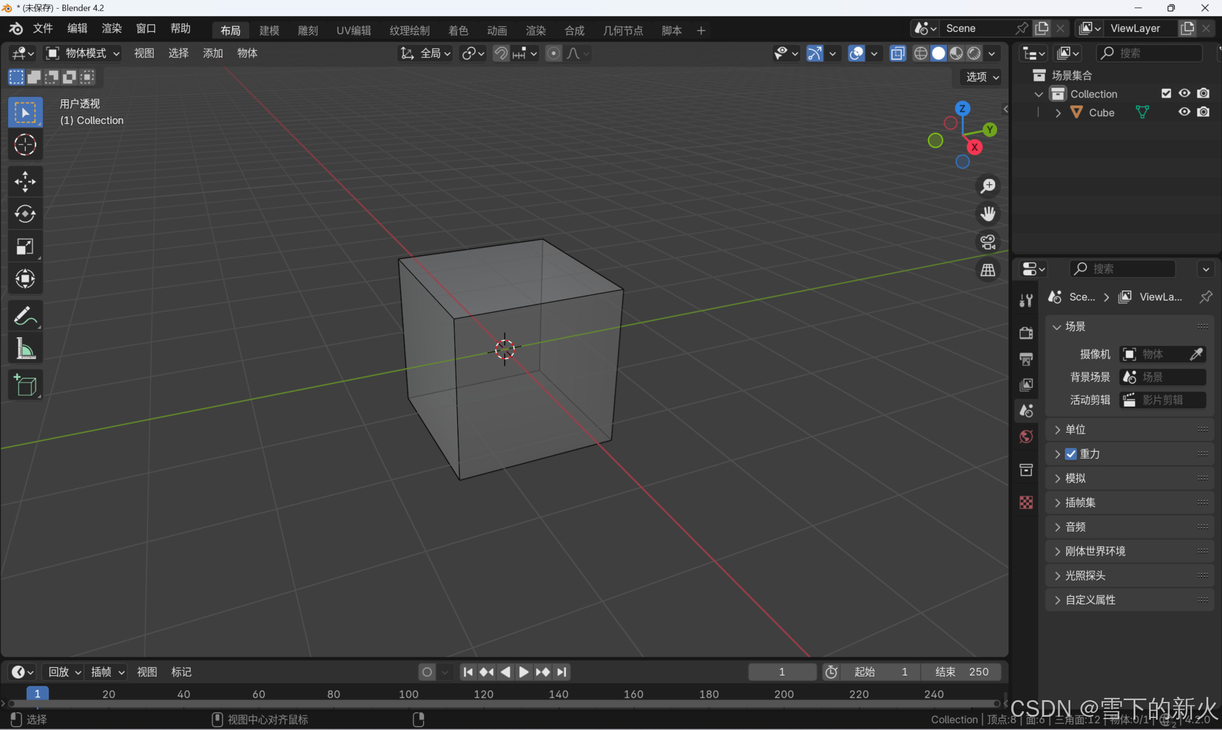Open the 物体模式 object mode dropdown
Image resolution: width=1222 pixels, height=730 pixels.
click(83, 53)
